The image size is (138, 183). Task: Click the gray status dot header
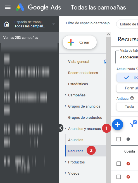pos(128,139)
